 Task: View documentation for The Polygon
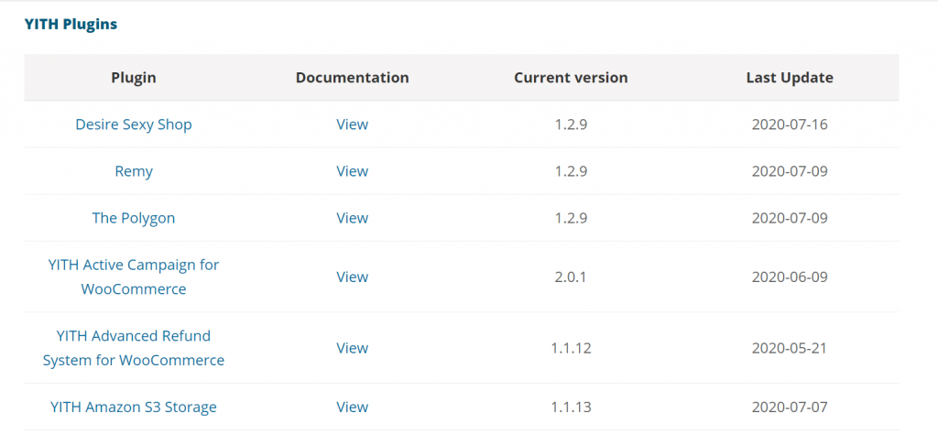coord(353,218)
